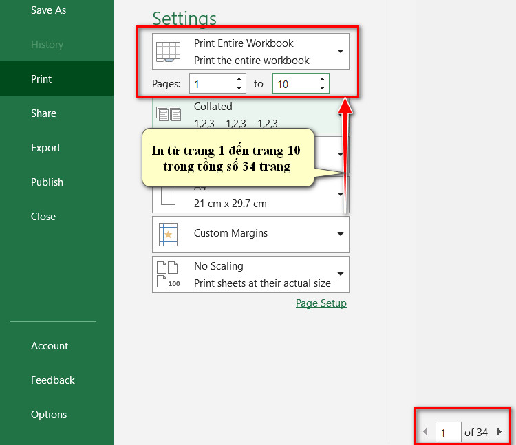Decrease the starting page number spinner
Screen dimensions: 516x445
point(239,88)
